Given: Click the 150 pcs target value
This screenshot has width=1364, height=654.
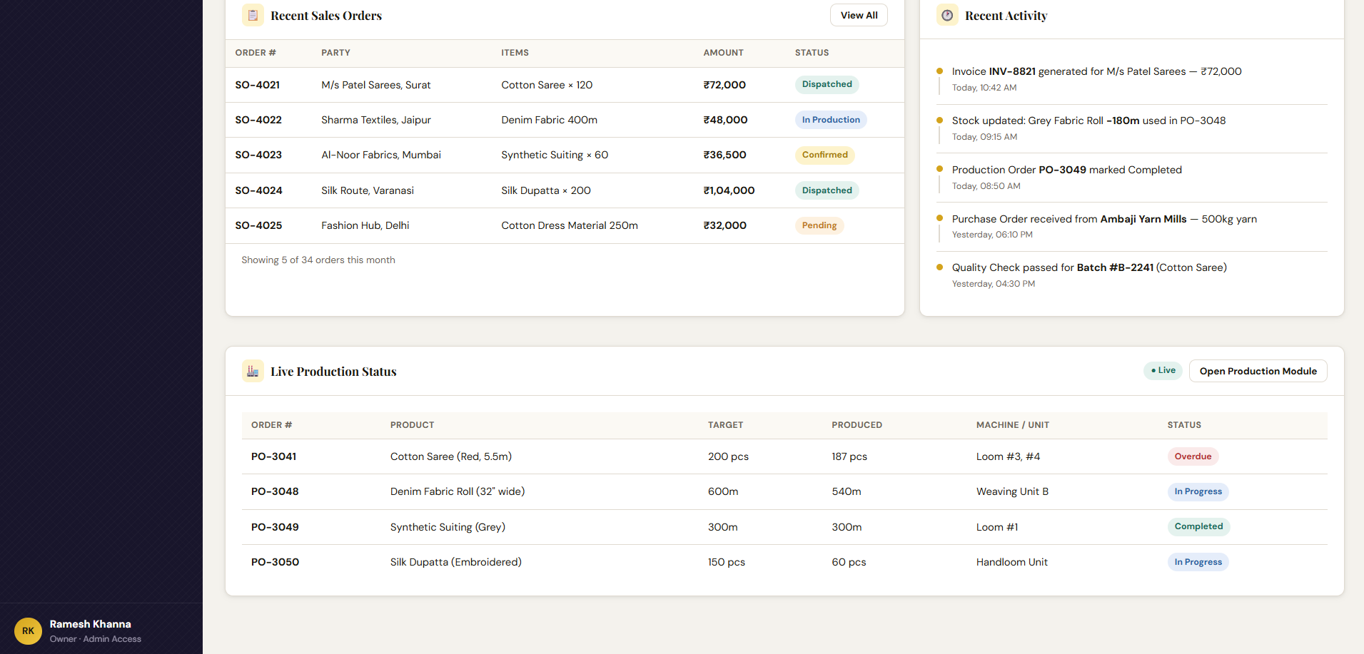Looking at the screenshot, I should click(727, 562).
